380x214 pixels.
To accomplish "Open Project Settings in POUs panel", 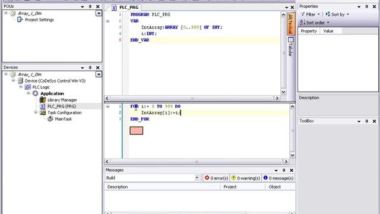I will pos(39,20).
